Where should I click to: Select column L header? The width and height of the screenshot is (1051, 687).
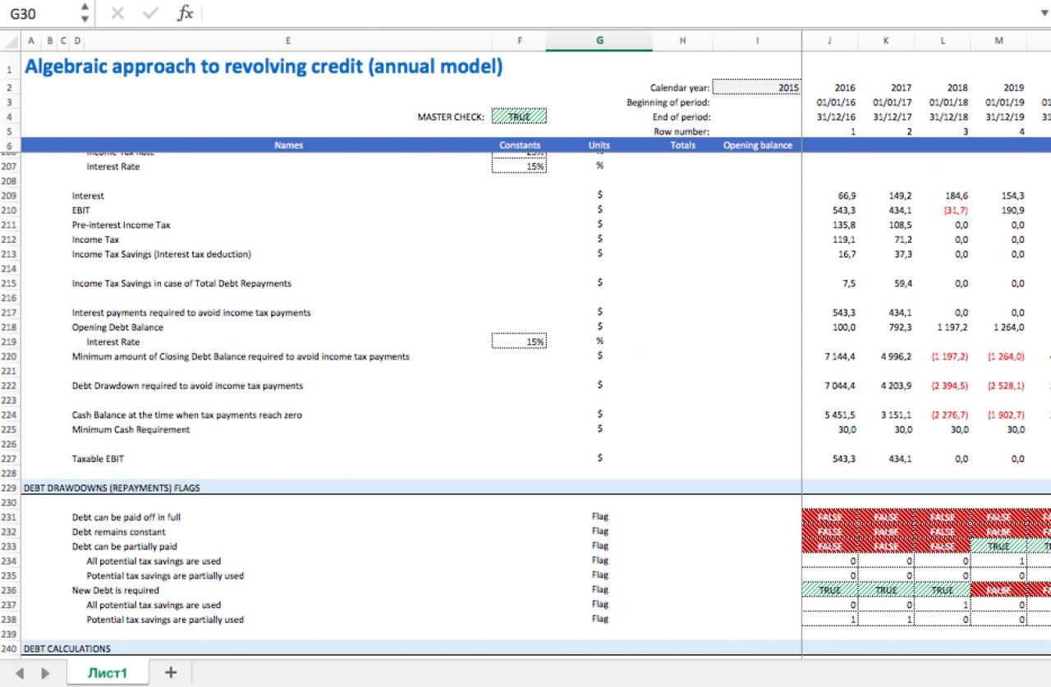[x=942, y=40]
